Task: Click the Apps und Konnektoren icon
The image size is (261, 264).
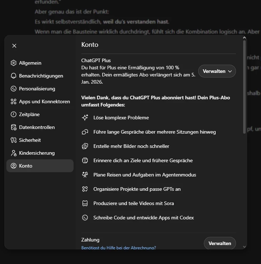Action: tap(14, 101)
